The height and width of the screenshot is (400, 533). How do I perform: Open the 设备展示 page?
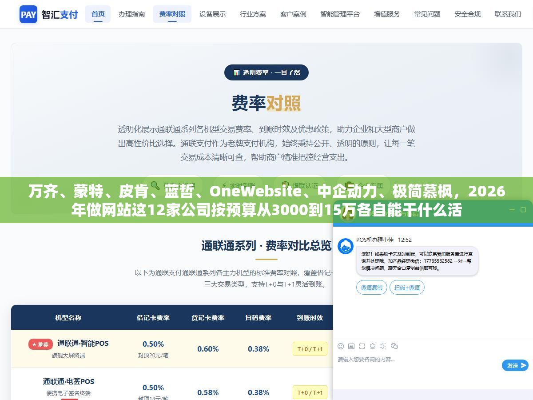click(x=212, y=14)
